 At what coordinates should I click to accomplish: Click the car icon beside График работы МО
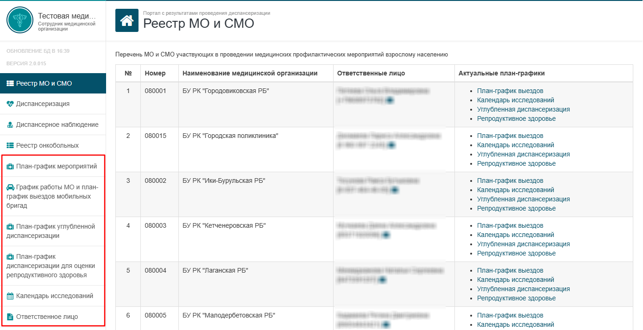pyautogui.click(x=10, y=187)
